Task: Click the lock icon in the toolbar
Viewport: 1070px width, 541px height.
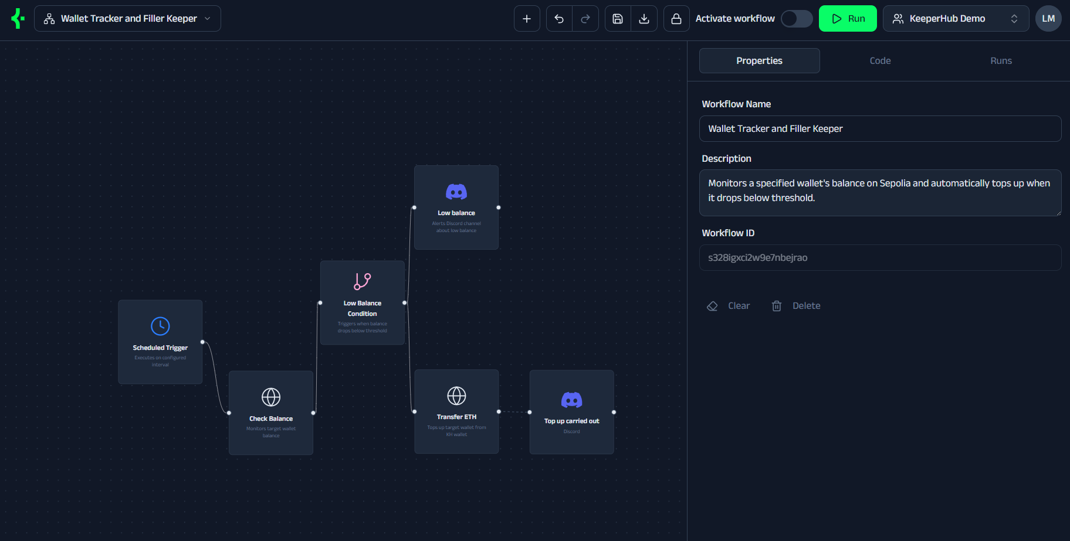Action: (676, 18)
